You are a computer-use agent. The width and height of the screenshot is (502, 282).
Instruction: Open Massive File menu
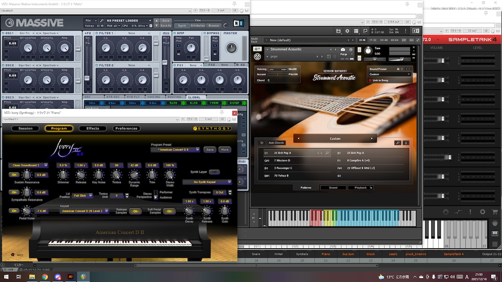[90, 21]
